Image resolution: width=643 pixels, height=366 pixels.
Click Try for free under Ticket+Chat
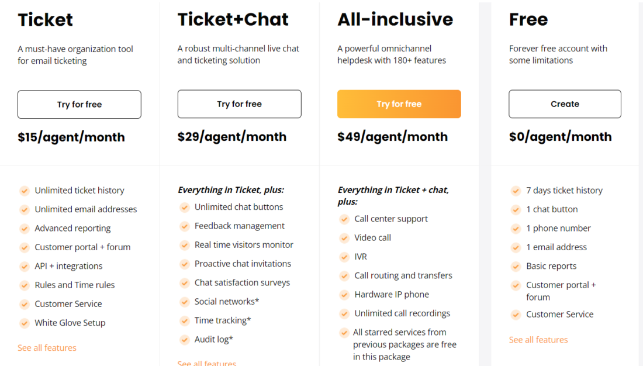[239, 104]
